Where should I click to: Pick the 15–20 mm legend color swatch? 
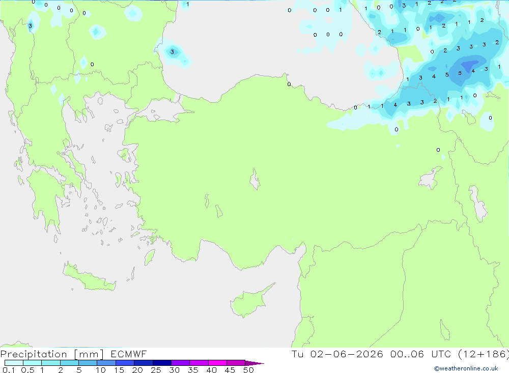[125, 363]
